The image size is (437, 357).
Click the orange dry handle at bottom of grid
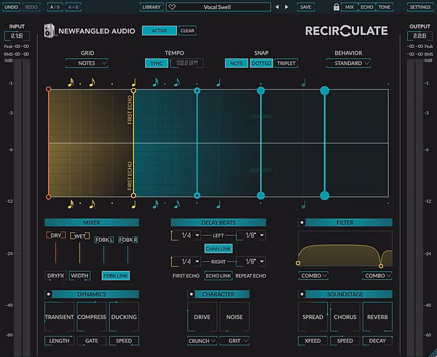(x=49, y=197)
